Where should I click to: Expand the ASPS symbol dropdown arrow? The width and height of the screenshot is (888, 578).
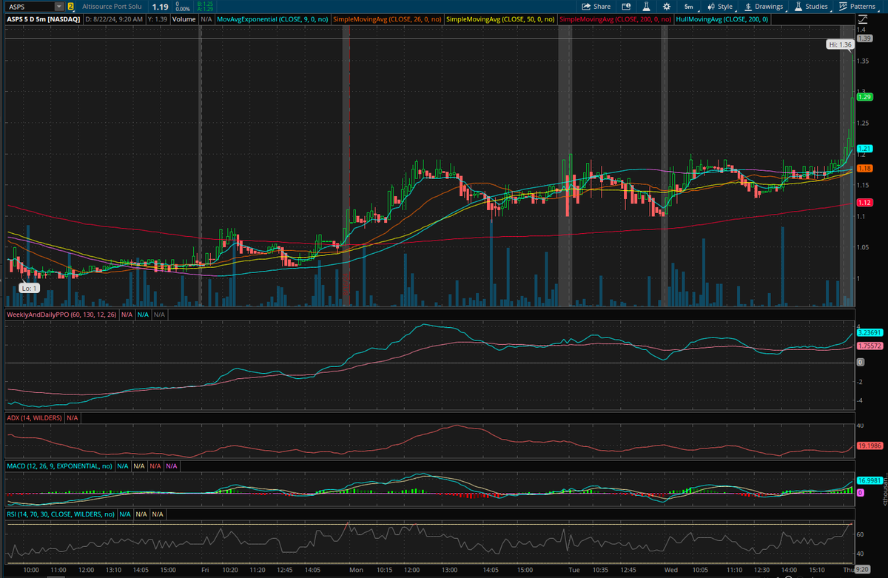pos(59,6)
